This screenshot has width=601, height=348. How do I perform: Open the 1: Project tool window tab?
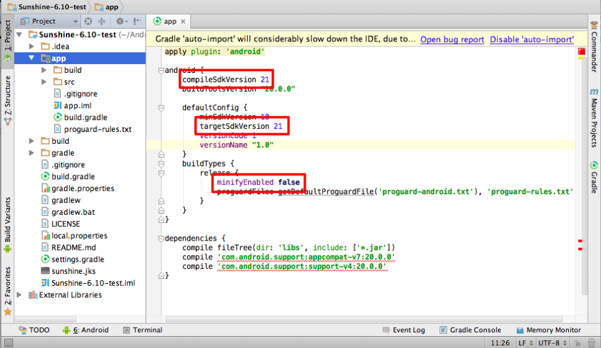click(8, 41)
